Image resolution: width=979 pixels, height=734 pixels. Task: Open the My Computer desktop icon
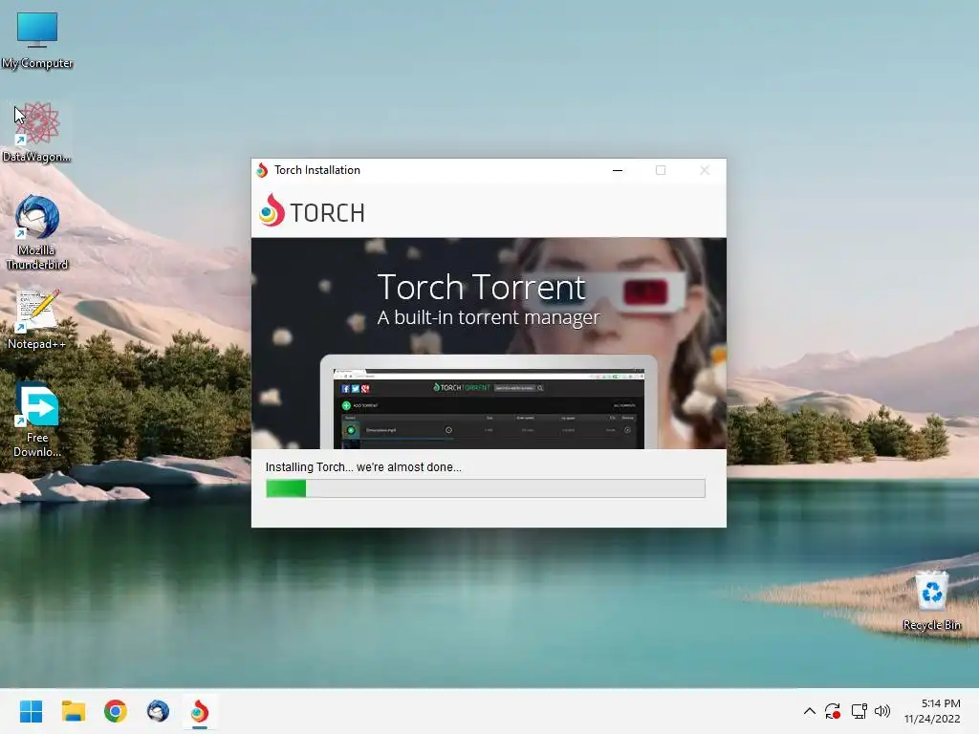[x=37, y=38]
